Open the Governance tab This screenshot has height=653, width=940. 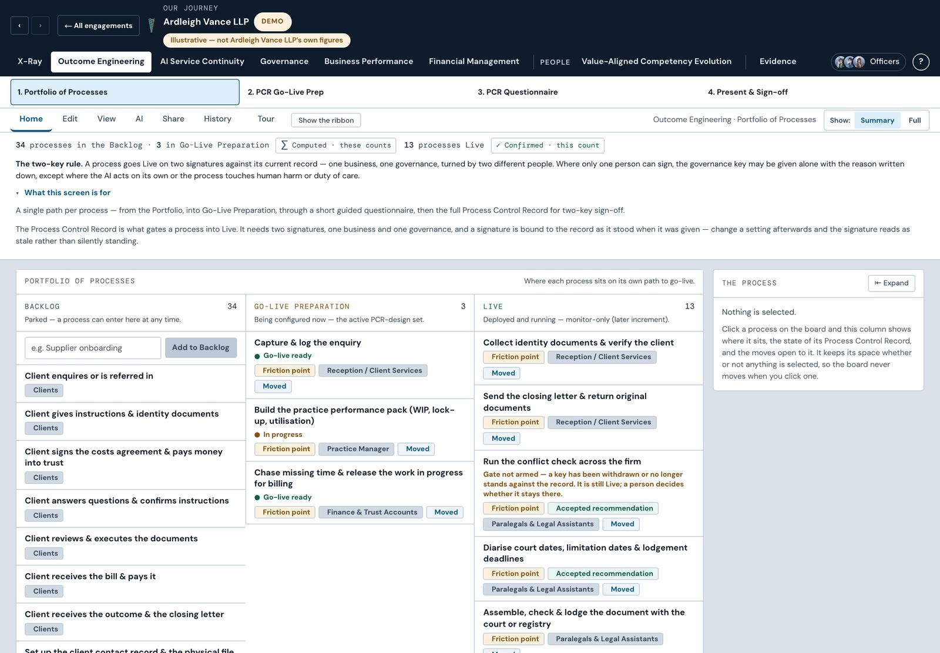click(284, 62)
